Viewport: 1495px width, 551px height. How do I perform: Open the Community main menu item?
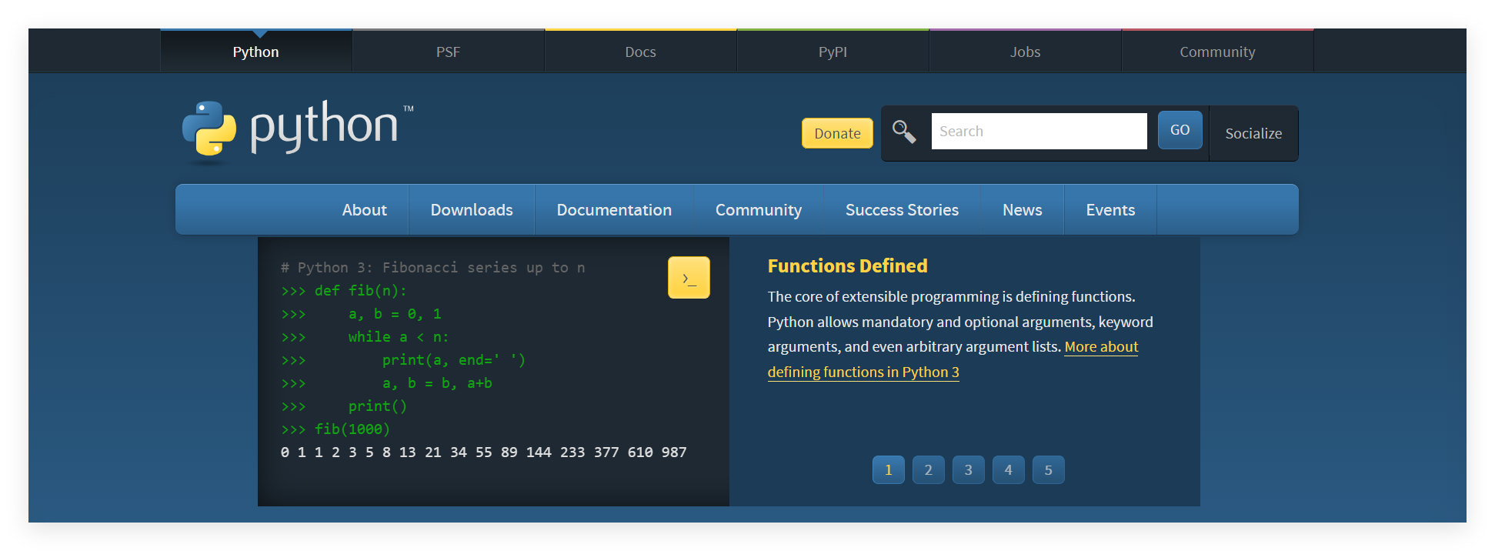[x=759, y=210]
